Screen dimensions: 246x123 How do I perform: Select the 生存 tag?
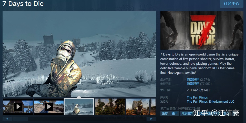coord(165,113)
